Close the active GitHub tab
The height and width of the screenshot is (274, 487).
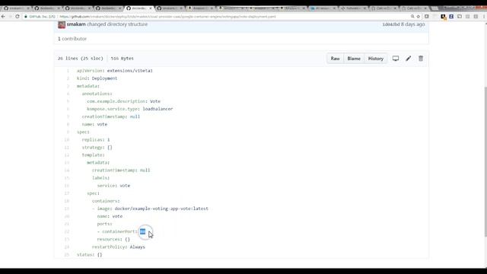[x=151, y=8]
